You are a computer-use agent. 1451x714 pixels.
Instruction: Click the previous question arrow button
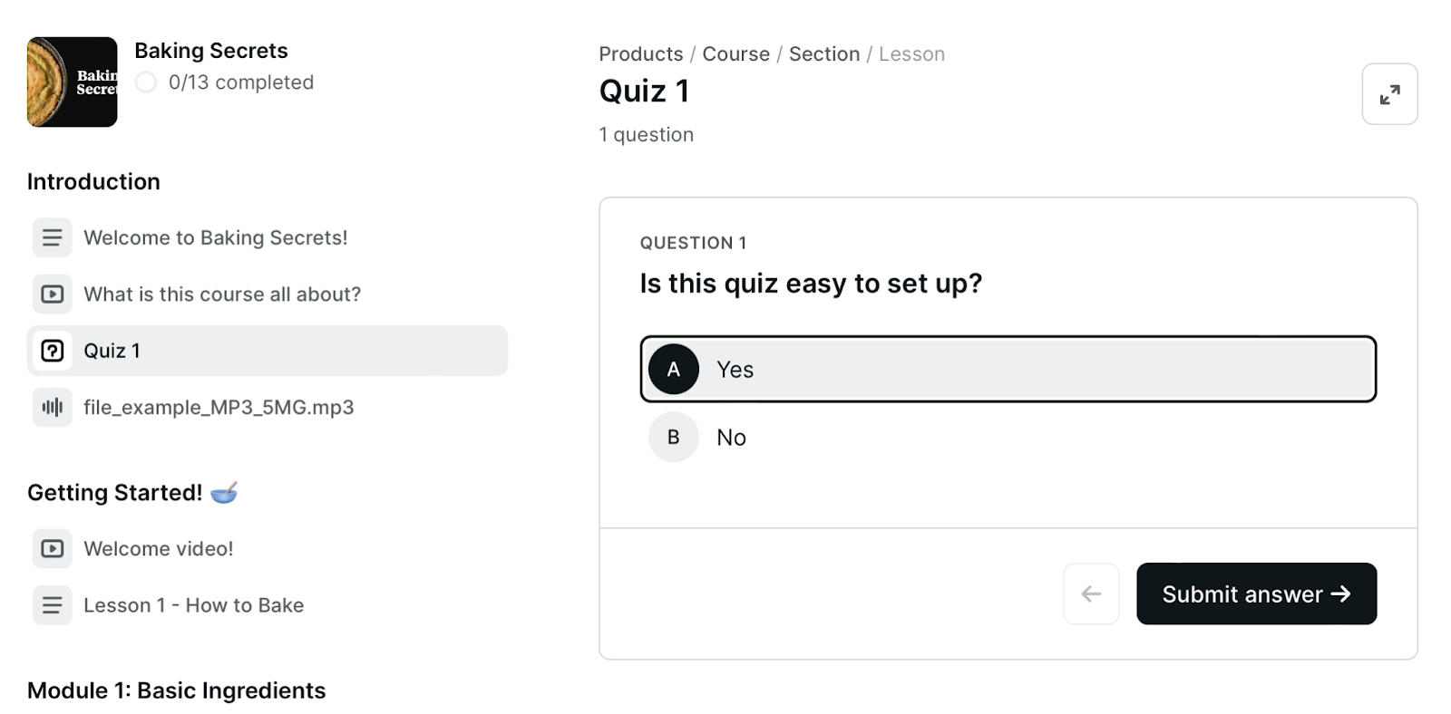pos(1091,594)
